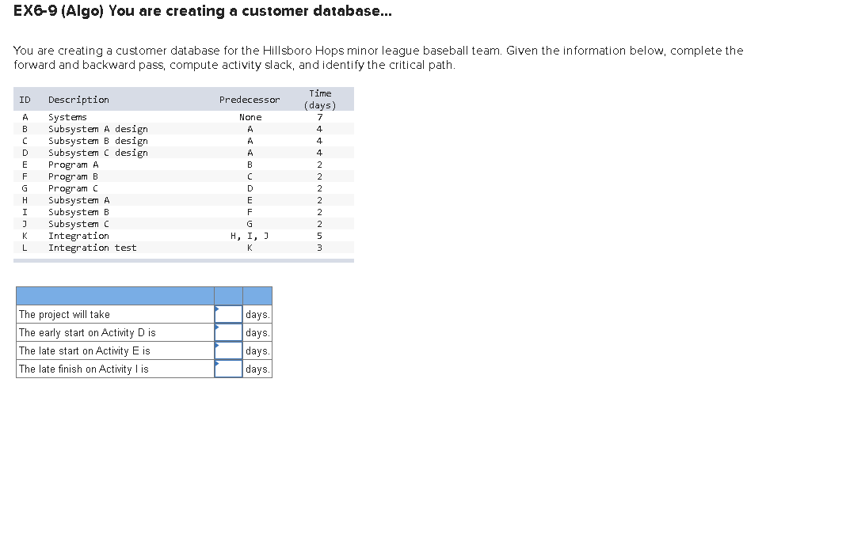Select the Predecessor column header

click(x=250, y=99)
